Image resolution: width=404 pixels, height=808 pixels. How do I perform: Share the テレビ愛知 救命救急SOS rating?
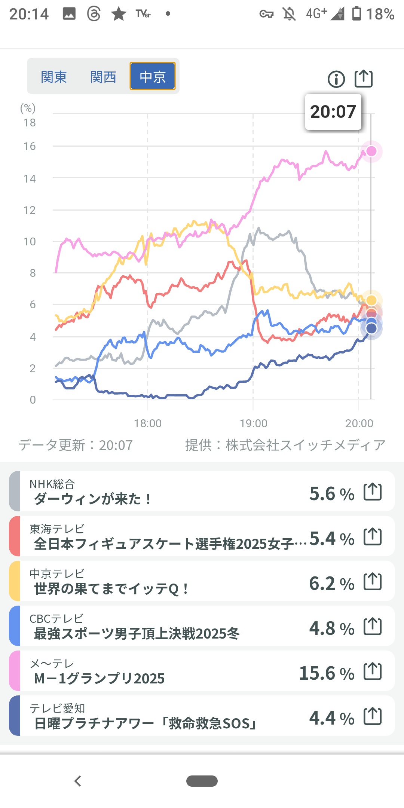[x=373, y=716]
